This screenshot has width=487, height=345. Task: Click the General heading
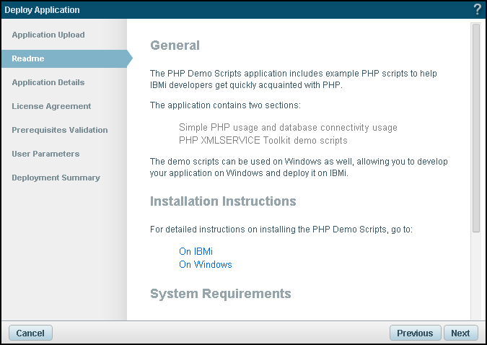pyautogui.click(x=175, y=45)
